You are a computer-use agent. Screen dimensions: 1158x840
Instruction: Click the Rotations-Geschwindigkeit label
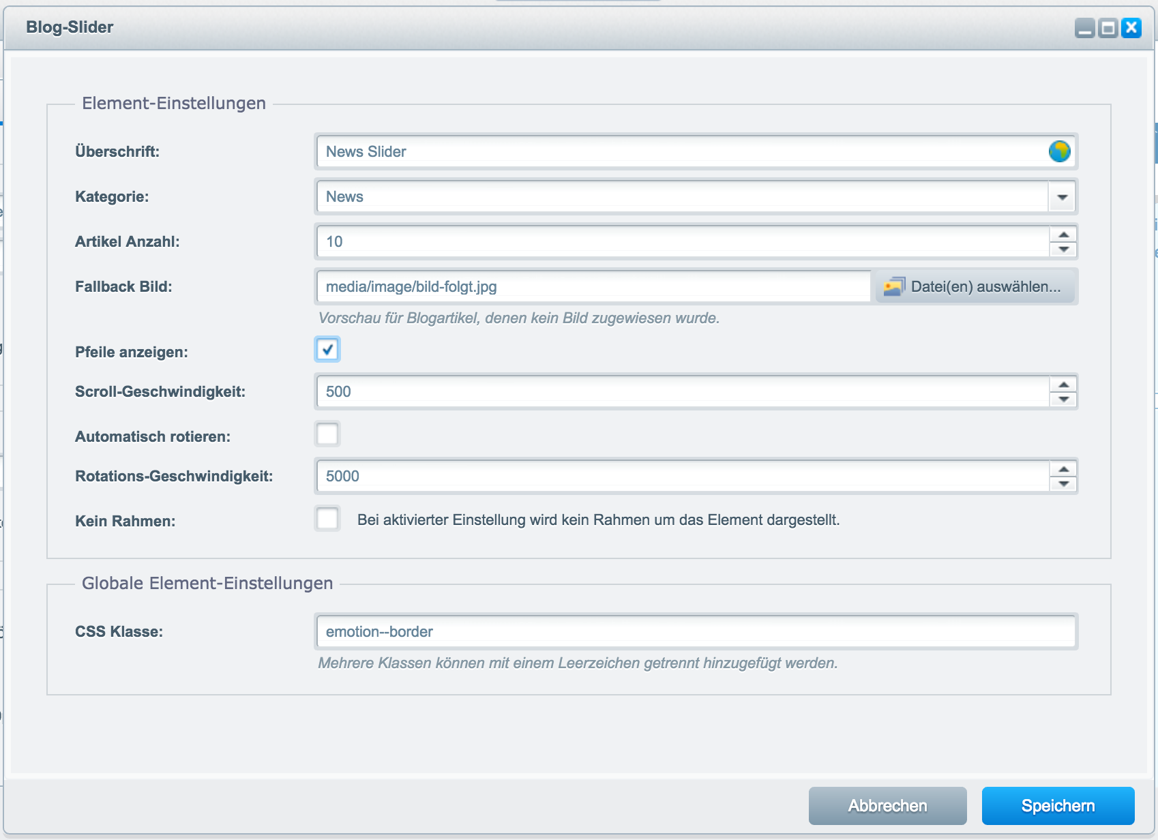[174, 477]
